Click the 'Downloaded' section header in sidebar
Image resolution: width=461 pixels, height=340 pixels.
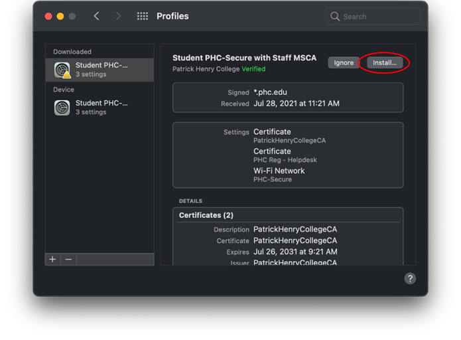pyautogui.click(x=72, y=52)
